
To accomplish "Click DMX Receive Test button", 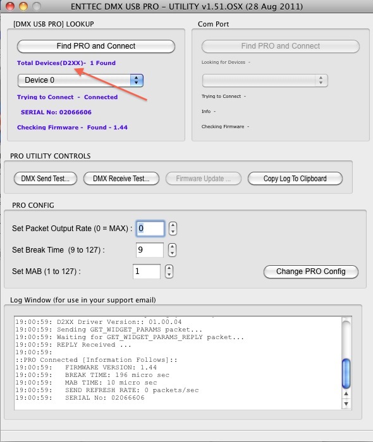I will [121, 179].
